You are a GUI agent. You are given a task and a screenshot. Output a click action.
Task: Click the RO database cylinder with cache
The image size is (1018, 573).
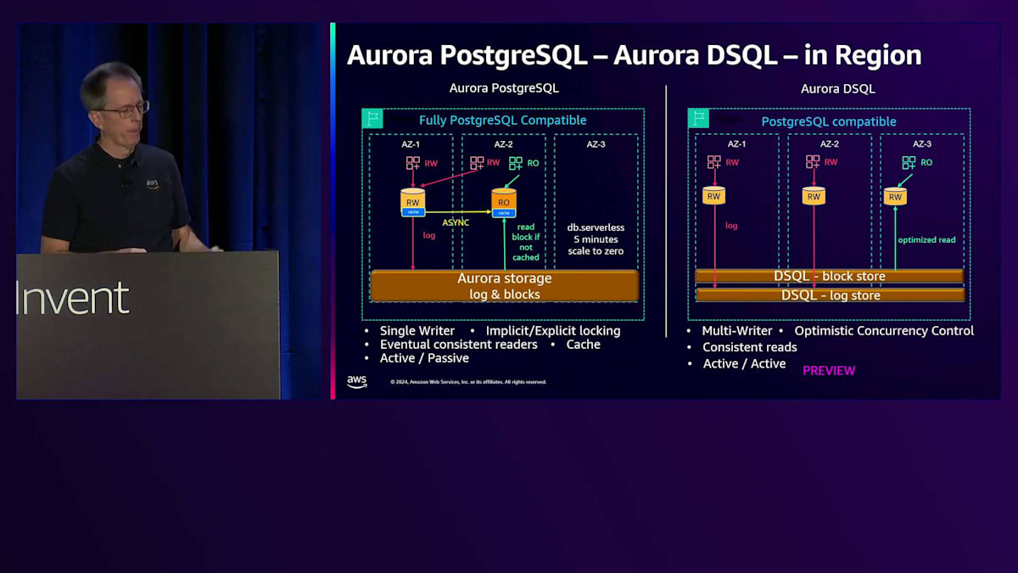[504, 203]
